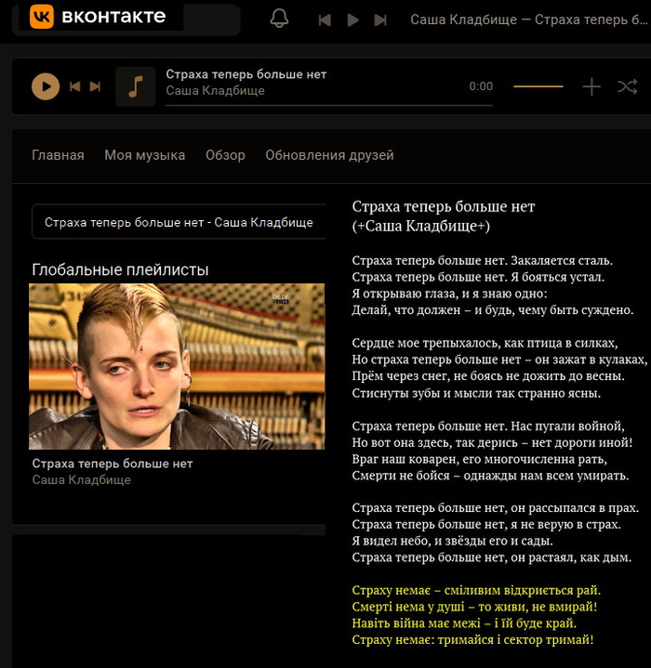Open the Обзор tab
Viewport: 651px width, 668px height.
point(225,155)
